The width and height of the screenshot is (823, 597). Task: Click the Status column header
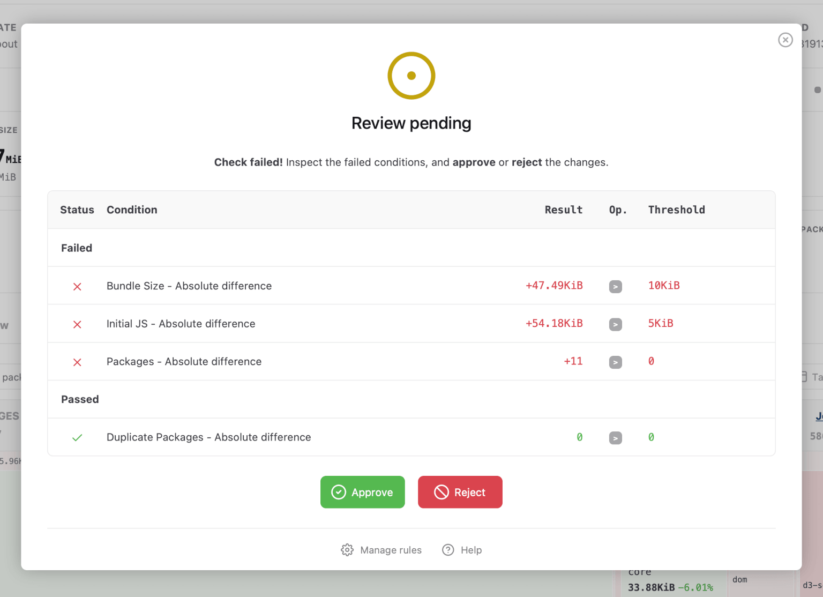pyautogui.click(x=77, y=210)
